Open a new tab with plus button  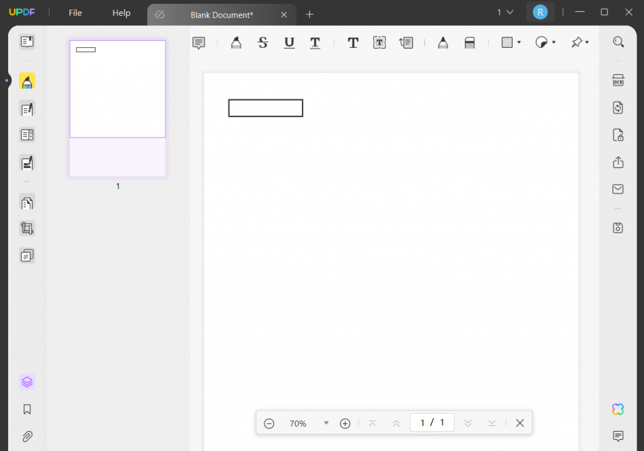(x=309, y=14)
